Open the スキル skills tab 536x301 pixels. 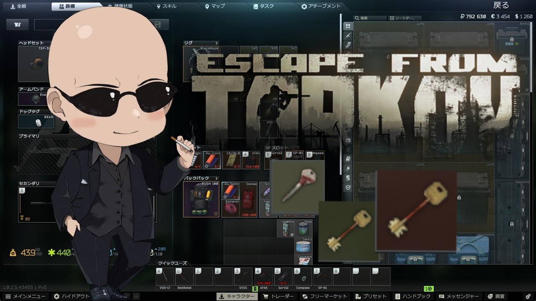(167, 6)
